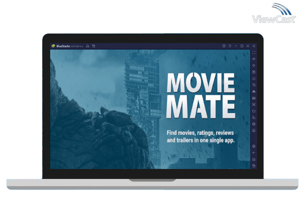Screen dimensions: 302x207
Task: Click the eco mode icon in side toolbar
Action: (x=254, y=130)
